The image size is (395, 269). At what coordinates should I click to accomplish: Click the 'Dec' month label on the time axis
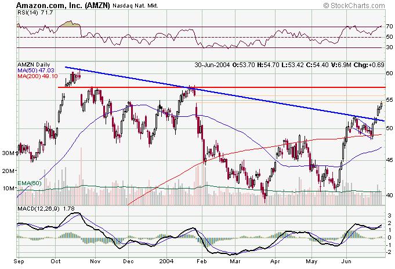pos(128,261)
